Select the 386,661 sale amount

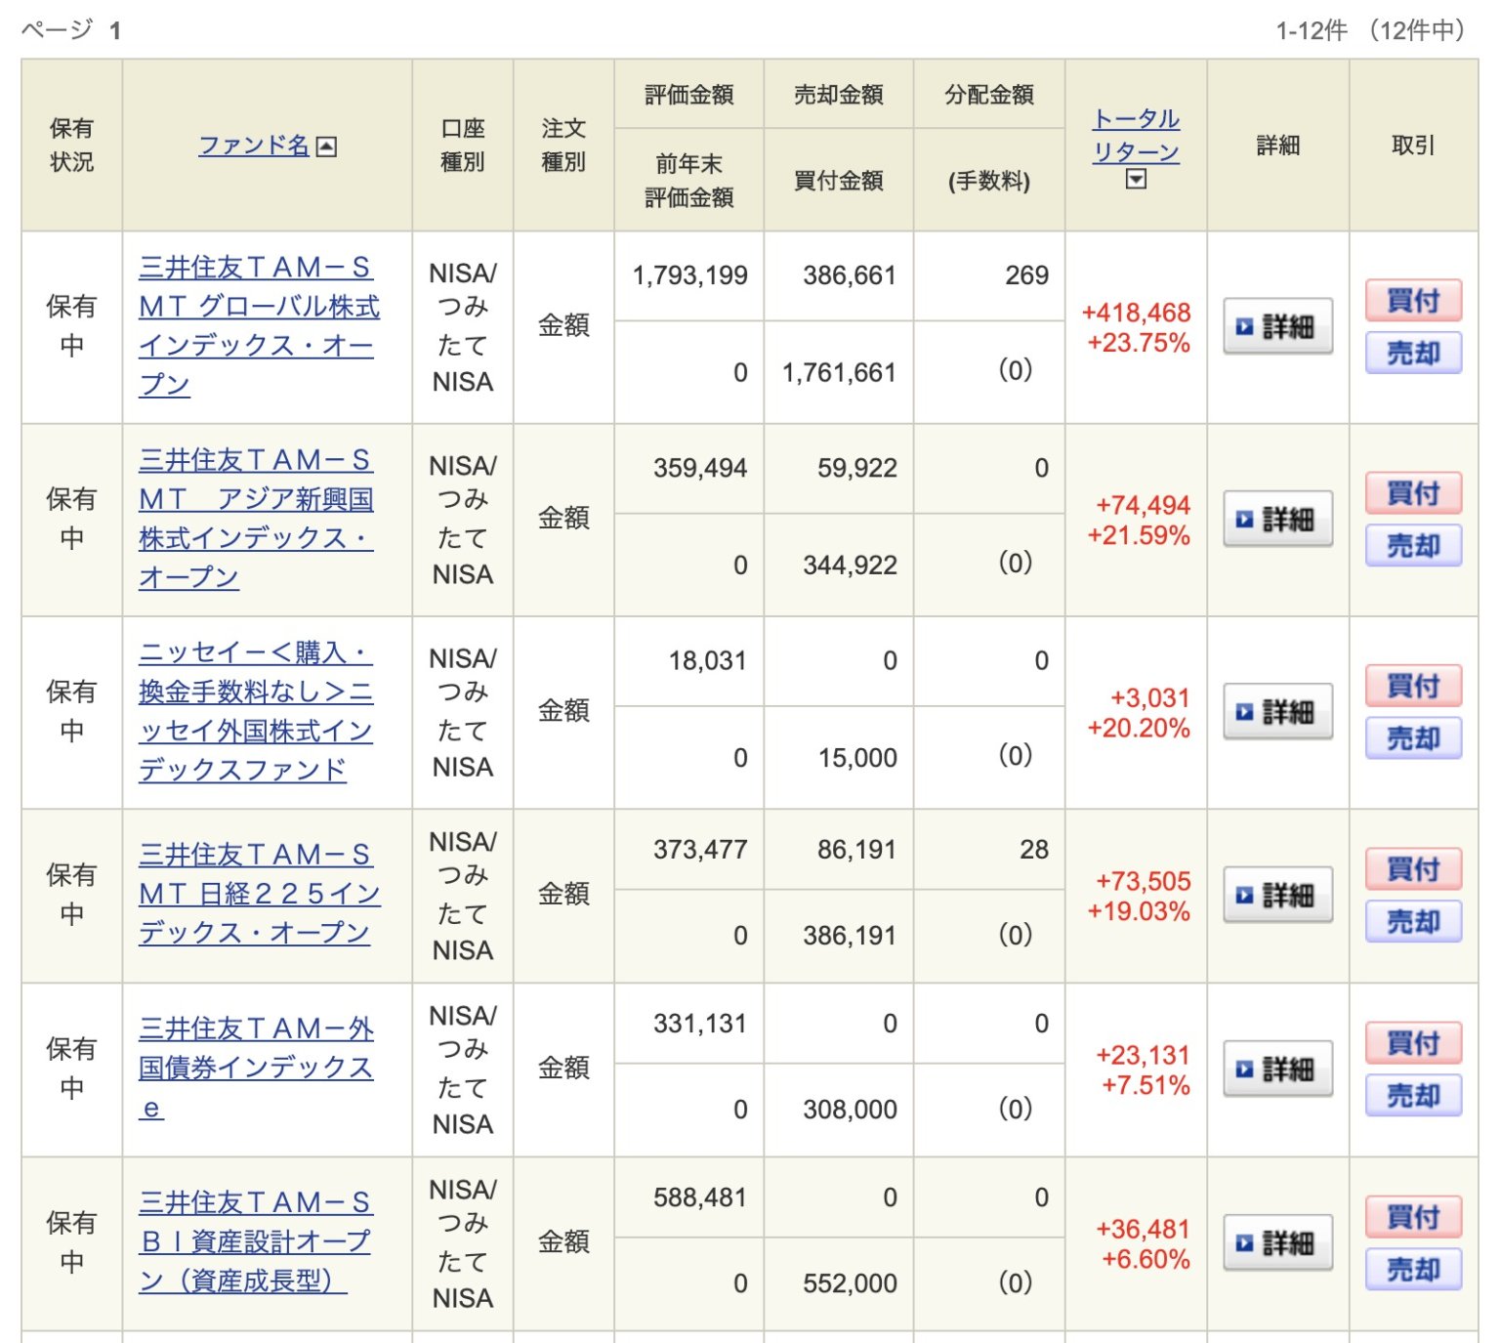[850, 275]
